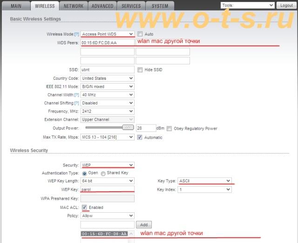
Task: Uncheck the Automatic TX rate checkbox
Action: [140, 137]
